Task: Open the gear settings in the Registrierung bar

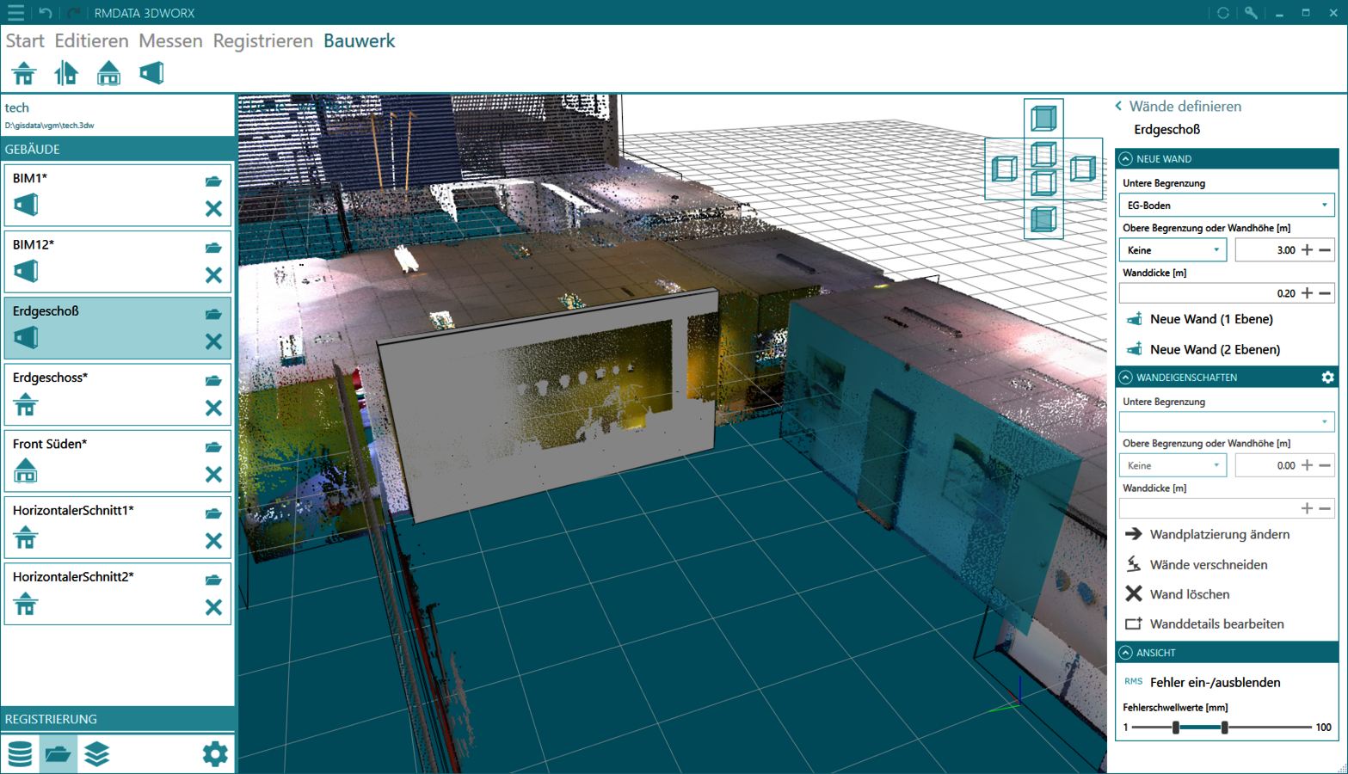Action: [x=214, y=754]
